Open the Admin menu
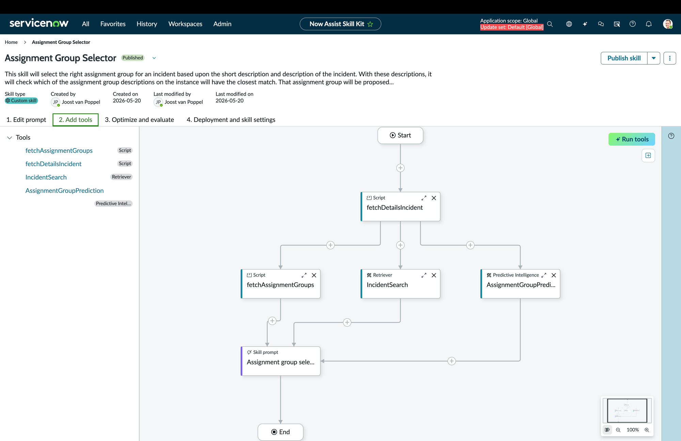The height and width of the screenshot is (441, 681). [222, 24]
